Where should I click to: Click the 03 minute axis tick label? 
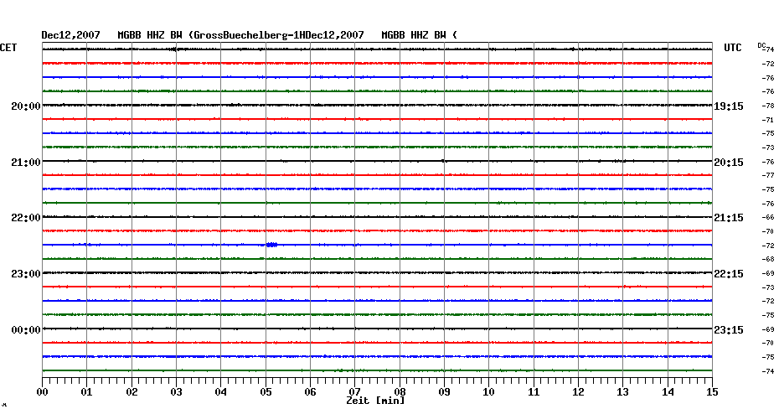point(177,392)
